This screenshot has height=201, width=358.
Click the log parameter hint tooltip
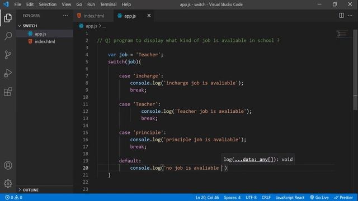pyautogui.click(x=258, y=159)
